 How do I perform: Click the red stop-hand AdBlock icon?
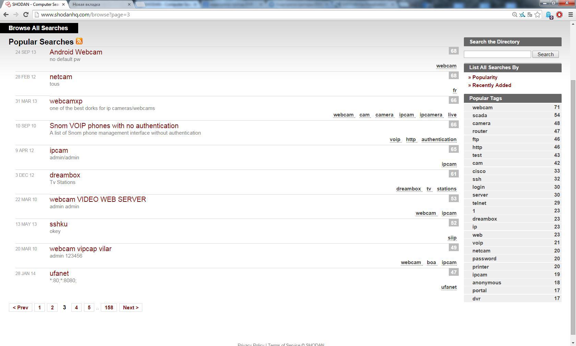point(559,15)
